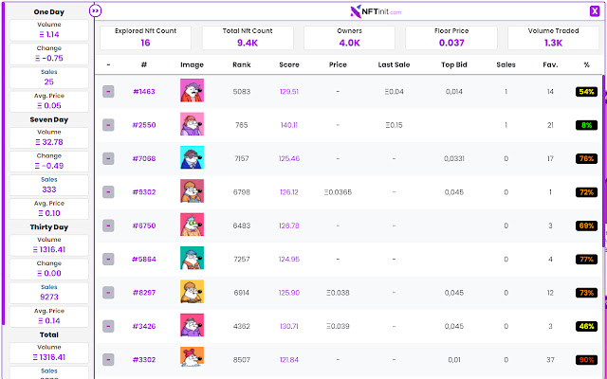Select the Floor Price stat card

pyautogui.click(x=452, y=37)
